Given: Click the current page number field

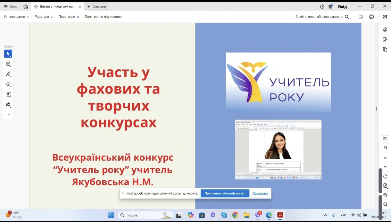Looking at the screenshot, I should (x=385, y=139).
